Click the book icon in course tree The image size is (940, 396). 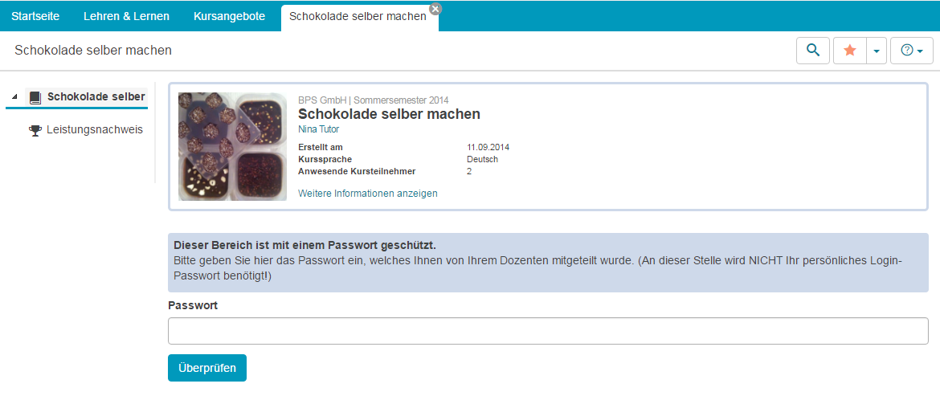(35, 97)
